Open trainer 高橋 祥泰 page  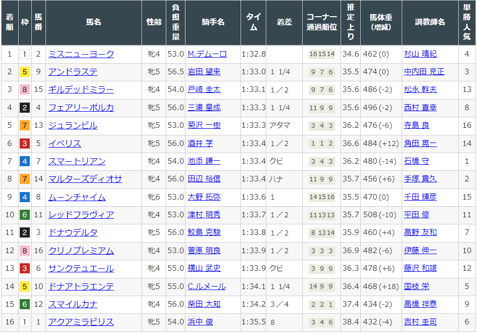(420, 304)
